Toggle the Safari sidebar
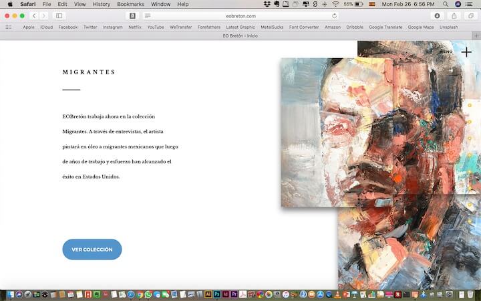This screenshot has height=301, width=481. point(59,15)
